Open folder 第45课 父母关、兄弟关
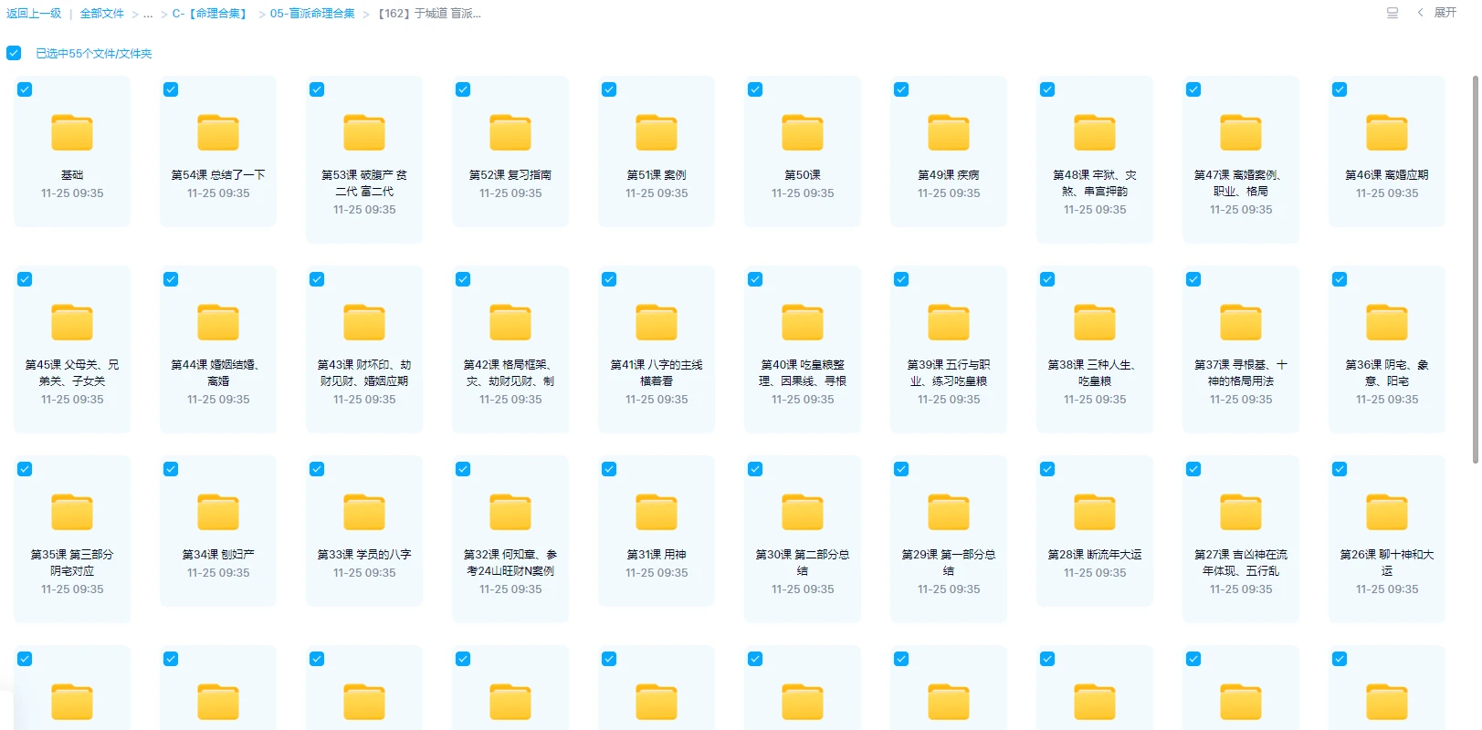Viewport: 1482px width, 730px height. pos(72,322)
